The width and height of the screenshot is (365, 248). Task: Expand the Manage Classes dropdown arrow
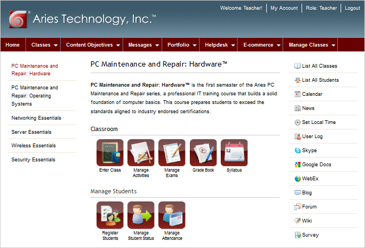tap(334, 45)
